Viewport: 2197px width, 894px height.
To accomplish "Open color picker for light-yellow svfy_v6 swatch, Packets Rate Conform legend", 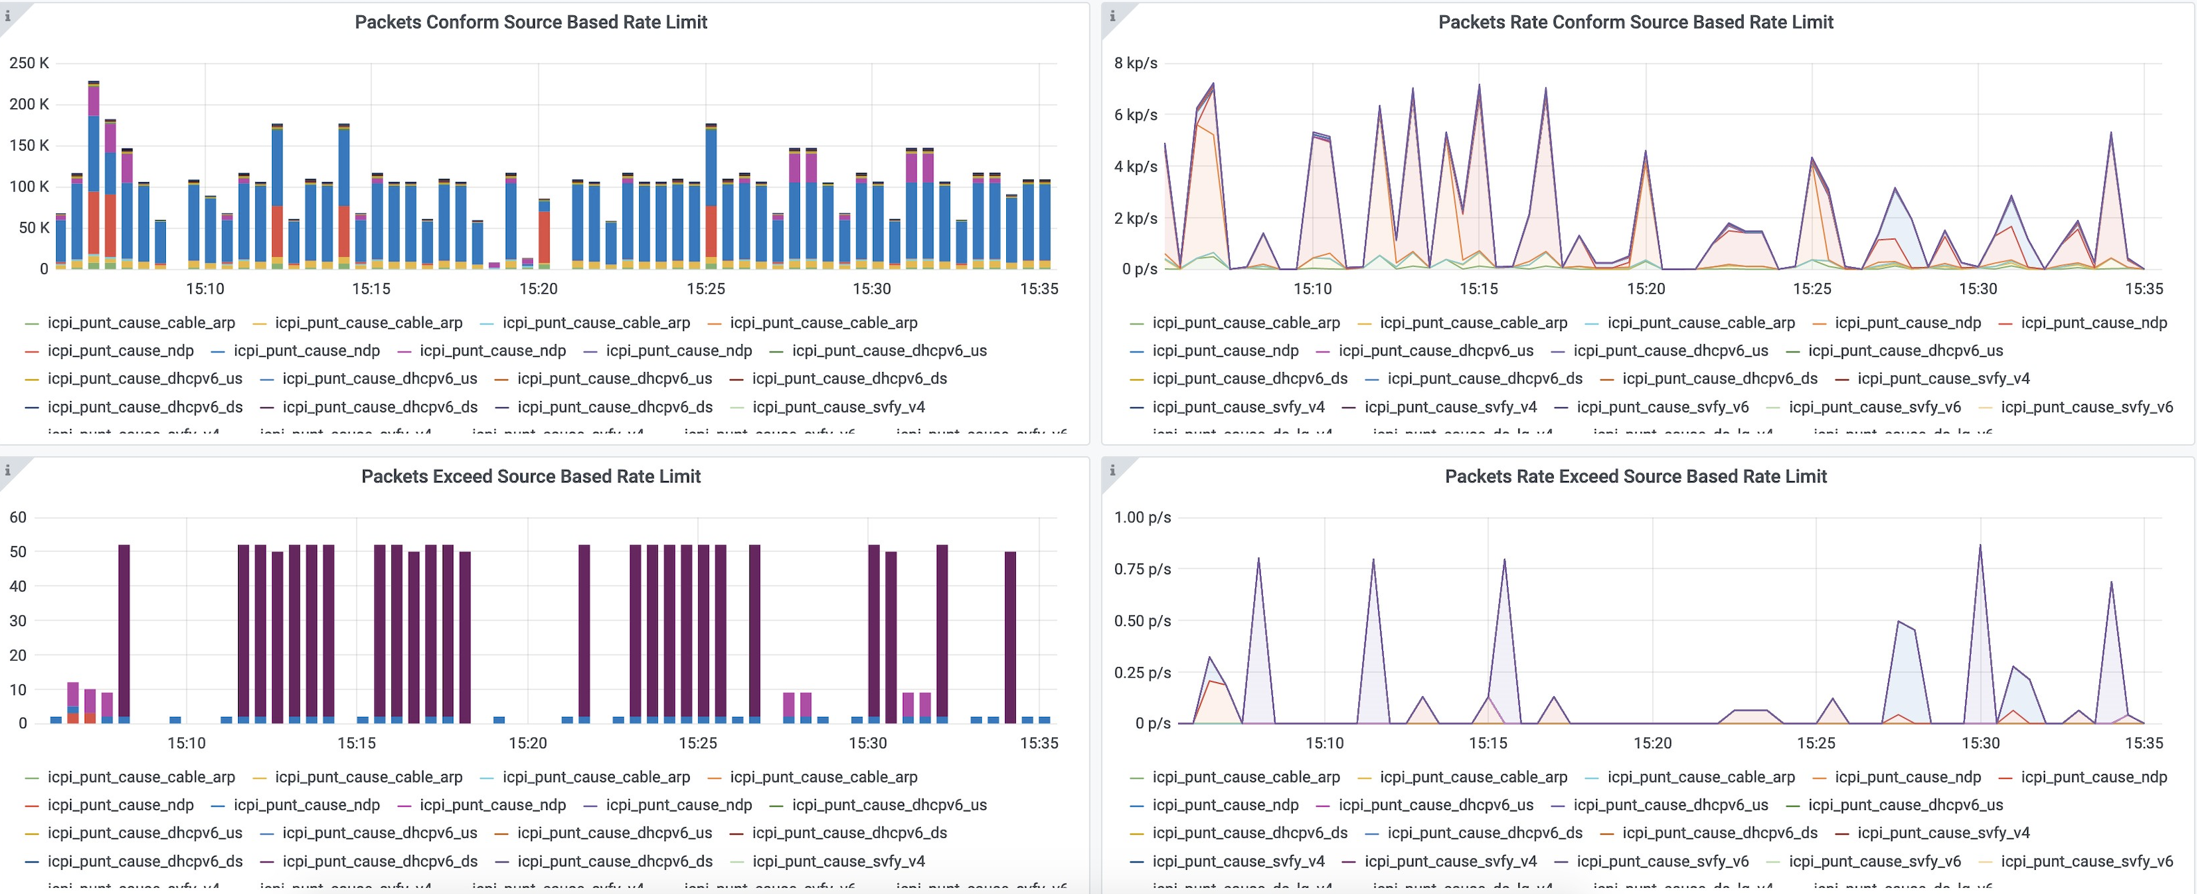I will 1985,407.
